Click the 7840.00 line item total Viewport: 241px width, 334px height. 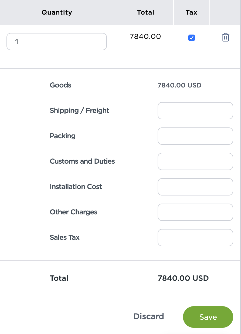pos(145,36)
